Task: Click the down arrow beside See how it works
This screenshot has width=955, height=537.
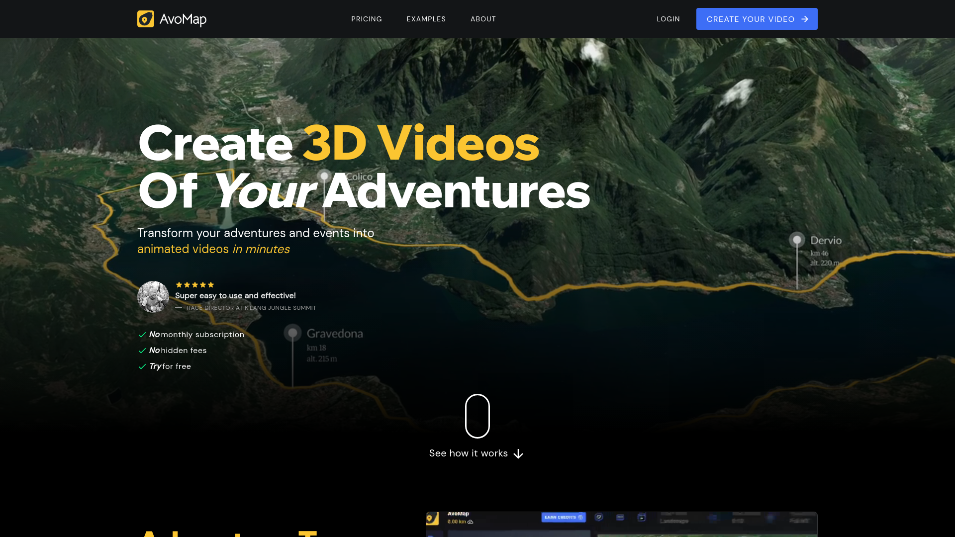Action: (518, 454)
